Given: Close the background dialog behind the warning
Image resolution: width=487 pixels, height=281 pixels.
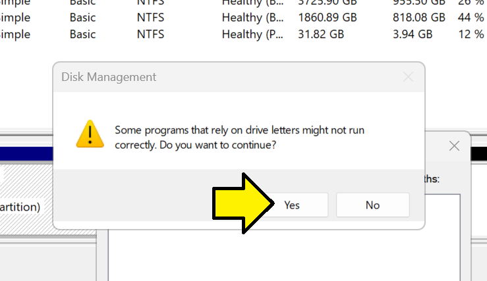Looking at the screenshot, I should [x=453, y=145].
